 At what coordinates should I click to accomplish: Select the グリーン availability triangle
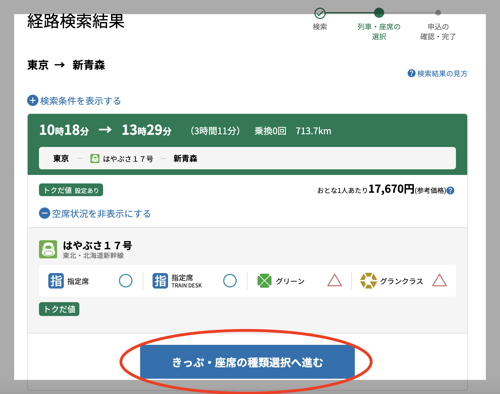[335, 280]
